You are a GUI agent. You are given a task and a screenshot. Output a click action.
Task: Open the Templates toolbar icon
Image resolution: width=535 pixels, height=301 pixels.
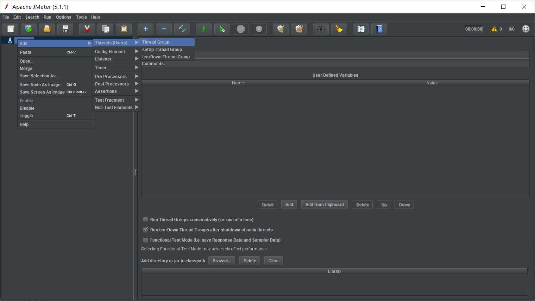[x=29, y=29]
